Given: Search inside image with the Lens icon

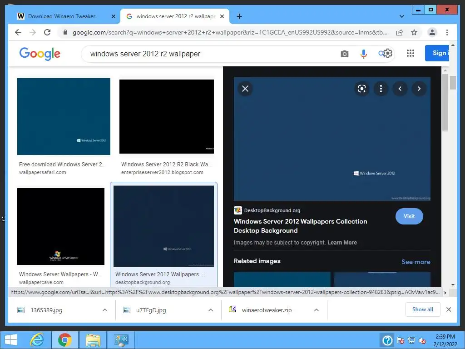Looking at the screenshot, I should [362, 89].
